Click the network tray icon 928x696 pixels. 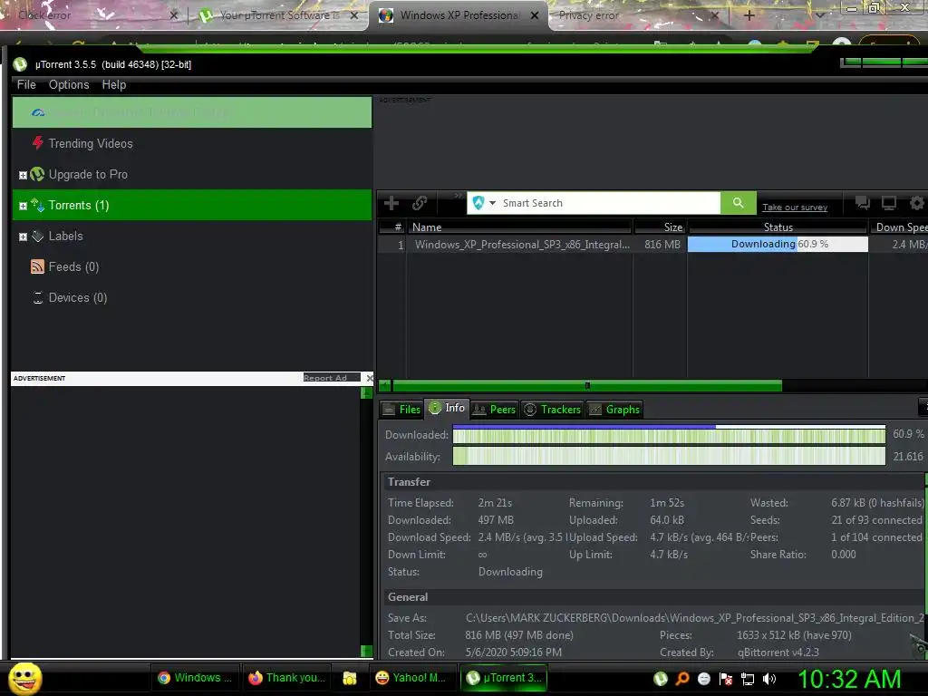[x=748, y=679]
